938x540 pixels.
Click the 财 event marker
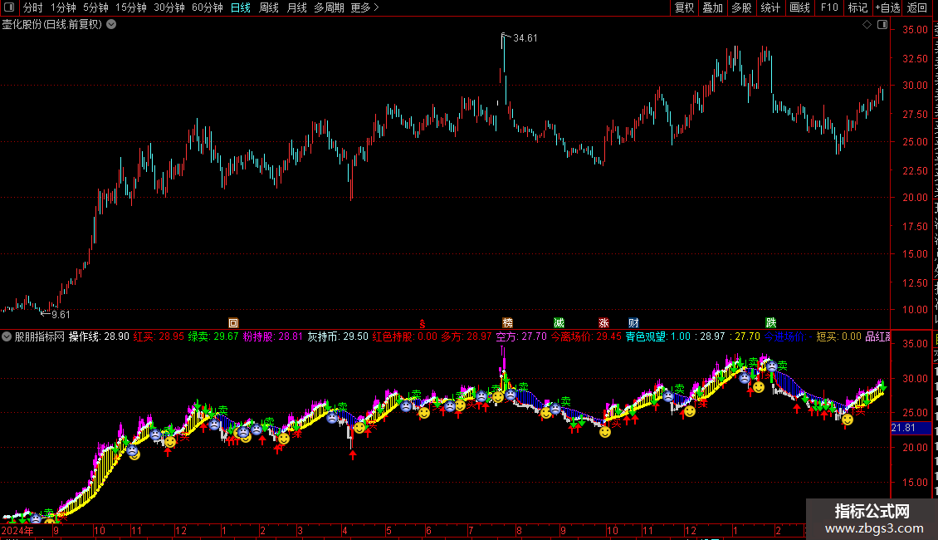[x=633, y=323]
